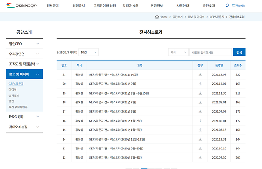Click the date 2020.12.31 cell

coord(219,139)
